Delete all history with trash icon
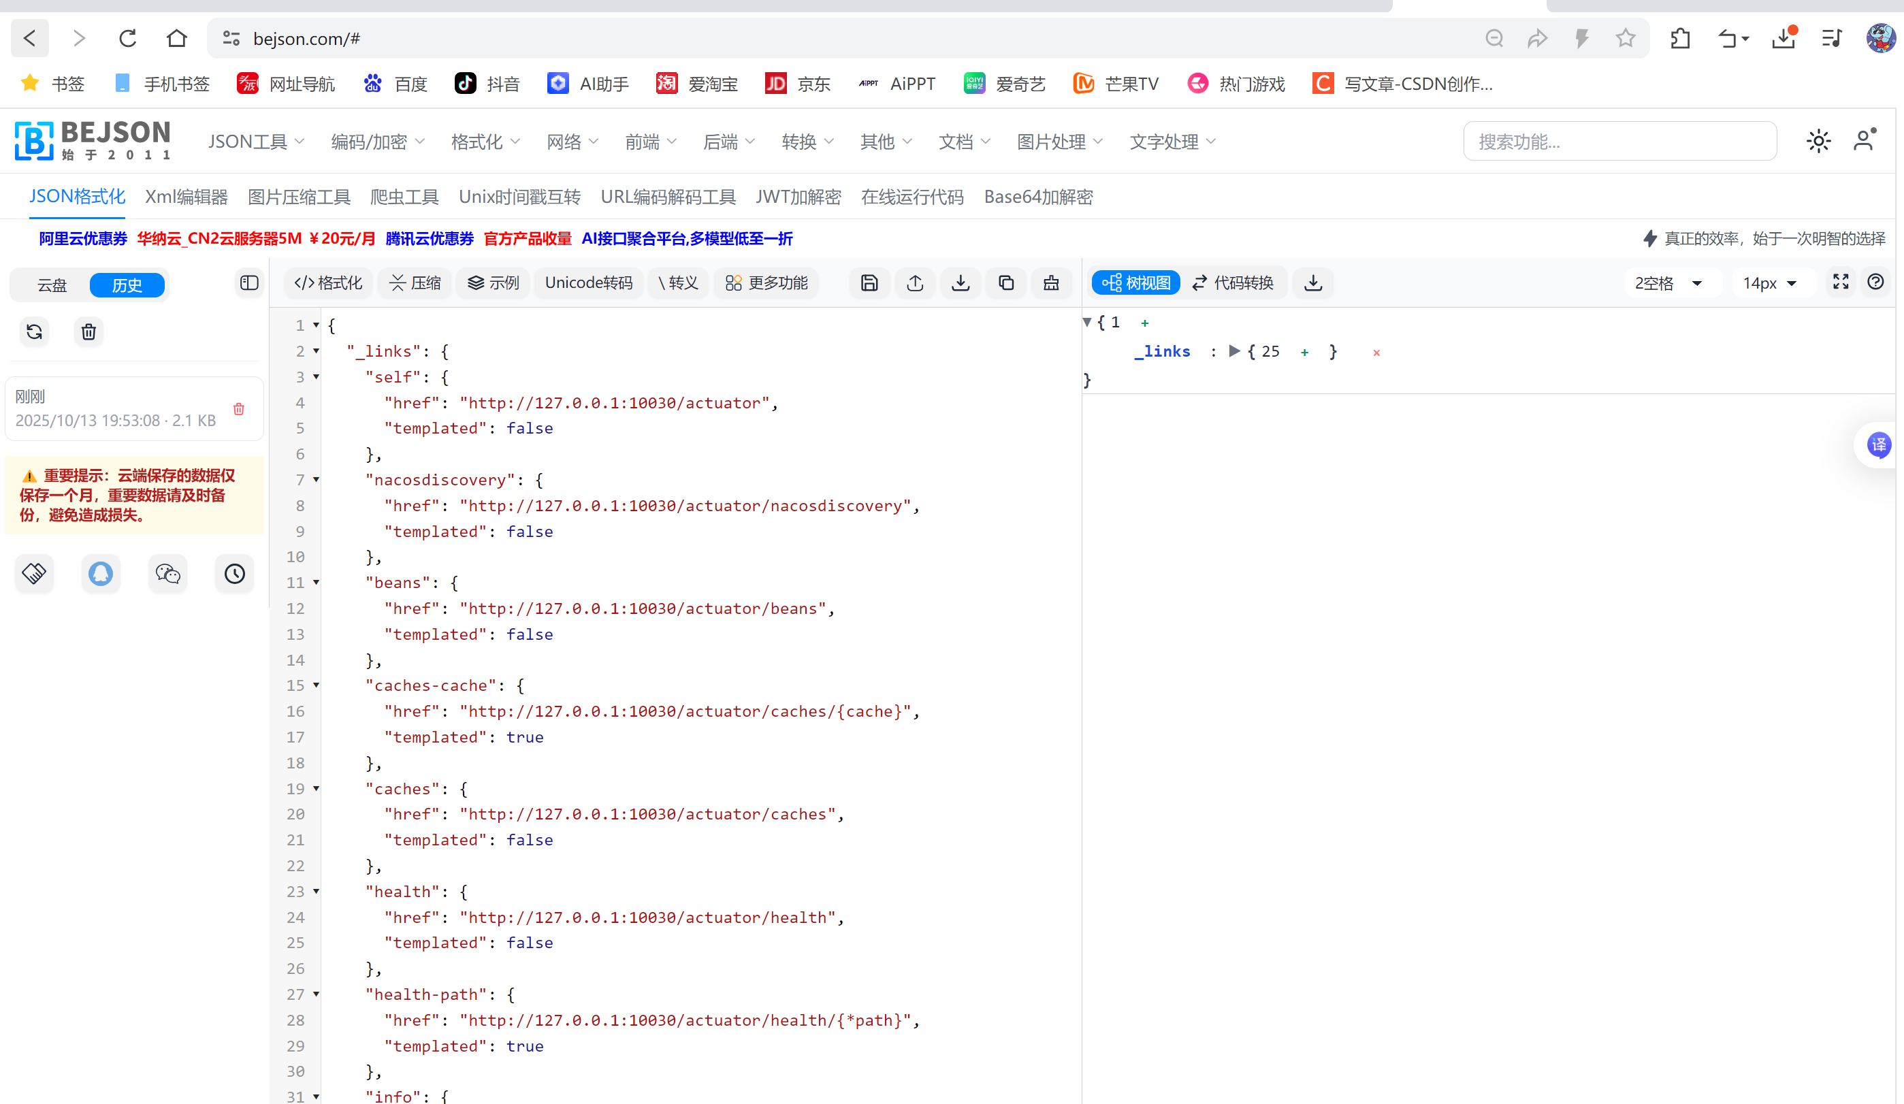Screen dimensions: 1904x1104 point(88,331)
